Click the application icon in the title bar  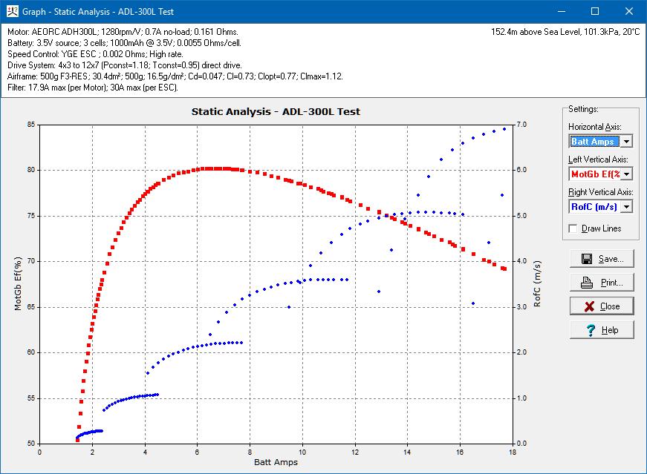[10, 11]
